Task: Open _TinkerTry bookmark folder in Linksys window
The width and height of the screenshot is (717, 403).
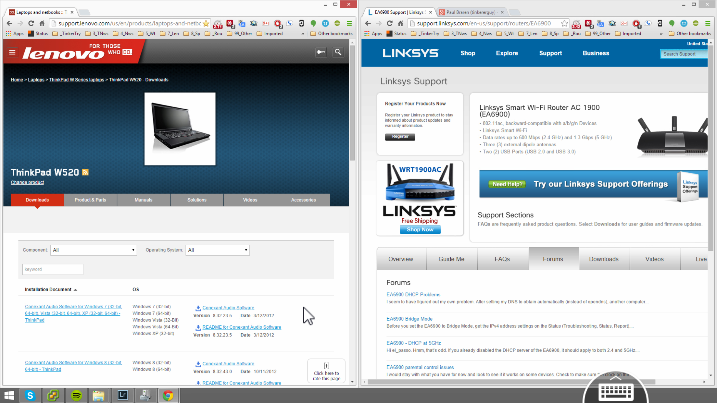Action: [425, 33]
